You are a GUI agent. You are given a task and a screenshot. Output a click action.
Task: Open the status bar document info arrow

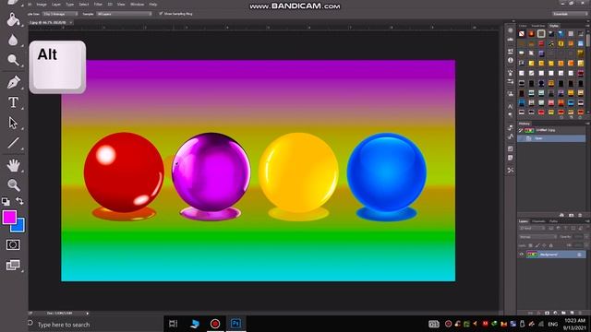[88, 314]
